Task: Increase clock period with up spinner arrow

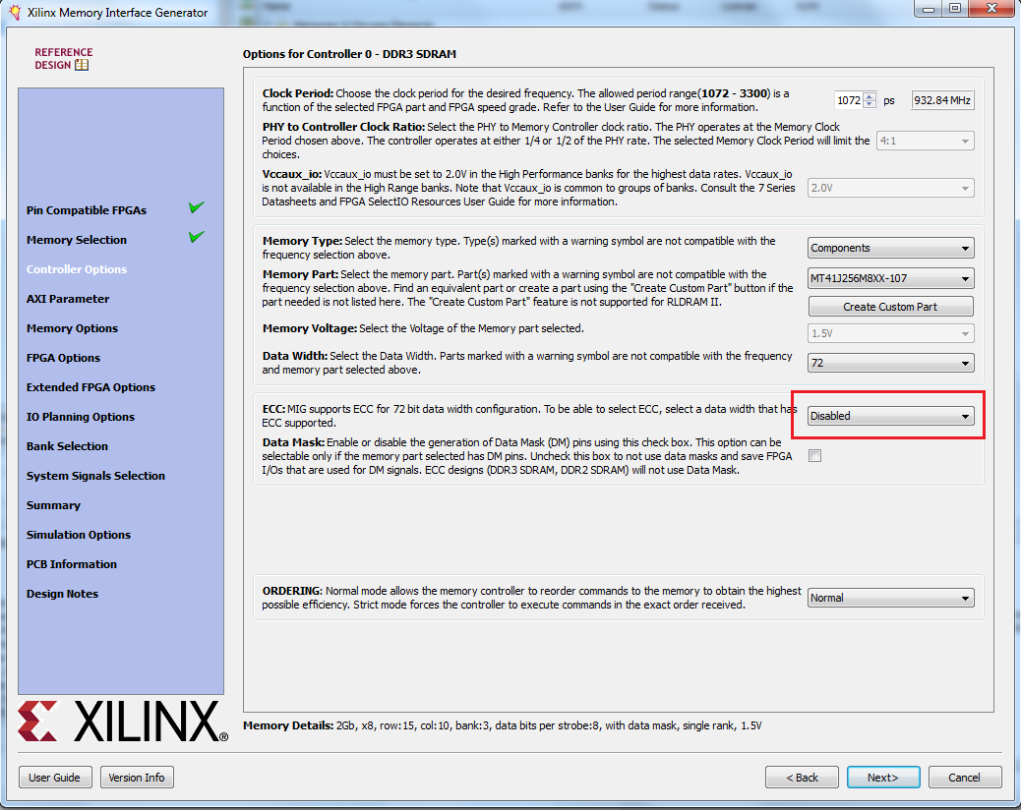Action: (869, 96)
